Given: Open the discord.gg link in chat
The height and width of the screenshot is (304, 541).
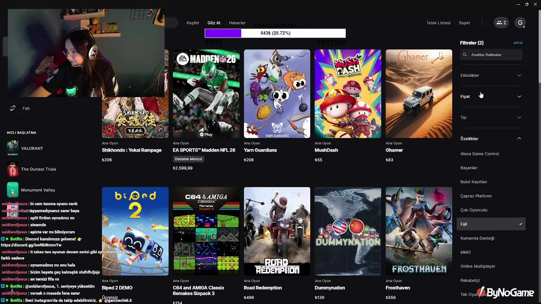Looking at the screenshot, I should [x=31, y=245].
